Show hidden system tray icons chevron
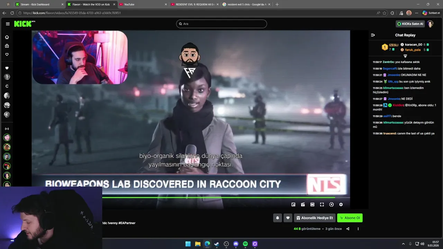 point(403,244)
